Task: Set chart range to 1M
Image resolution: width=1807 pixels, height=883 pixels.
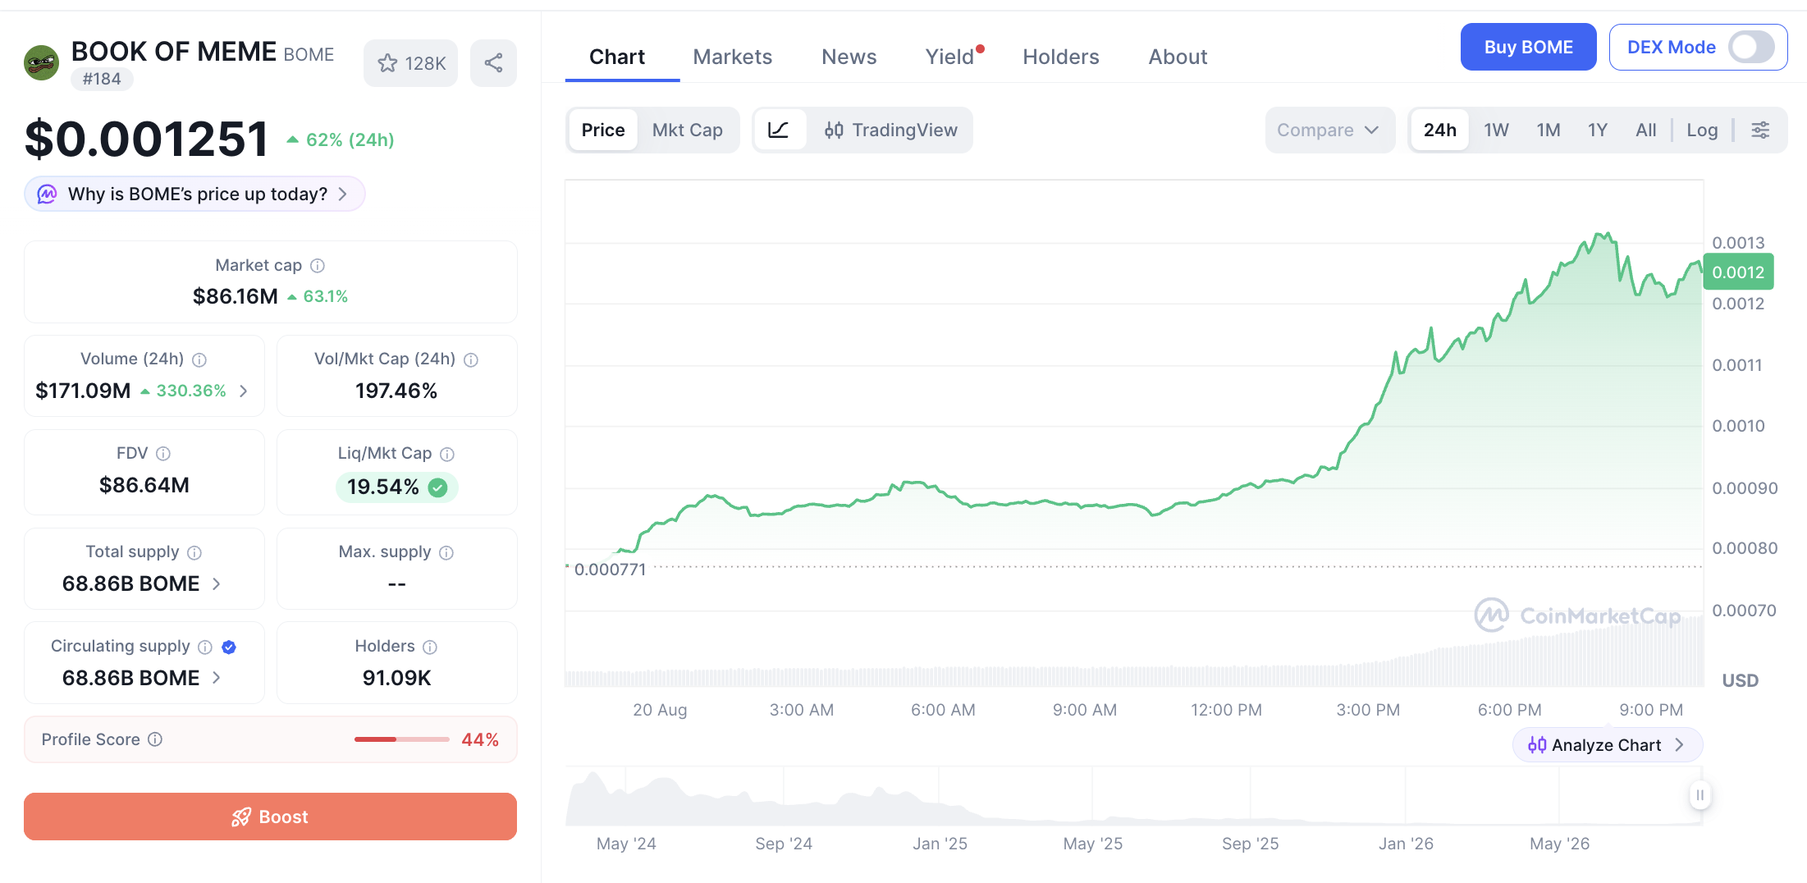Action: (x=1549, y=130)
